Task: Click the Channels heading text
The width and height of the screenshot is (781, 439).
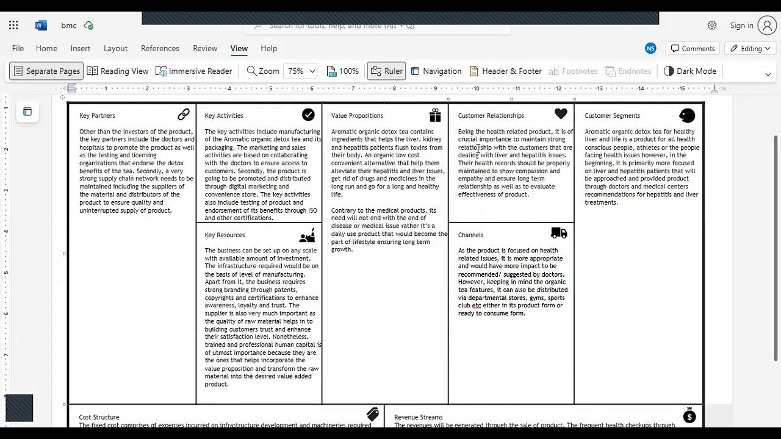Action: 470,235
